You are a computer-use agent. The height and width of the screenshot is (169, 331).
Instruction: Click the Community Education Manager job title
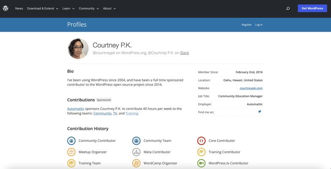click(x=241, y=96)
